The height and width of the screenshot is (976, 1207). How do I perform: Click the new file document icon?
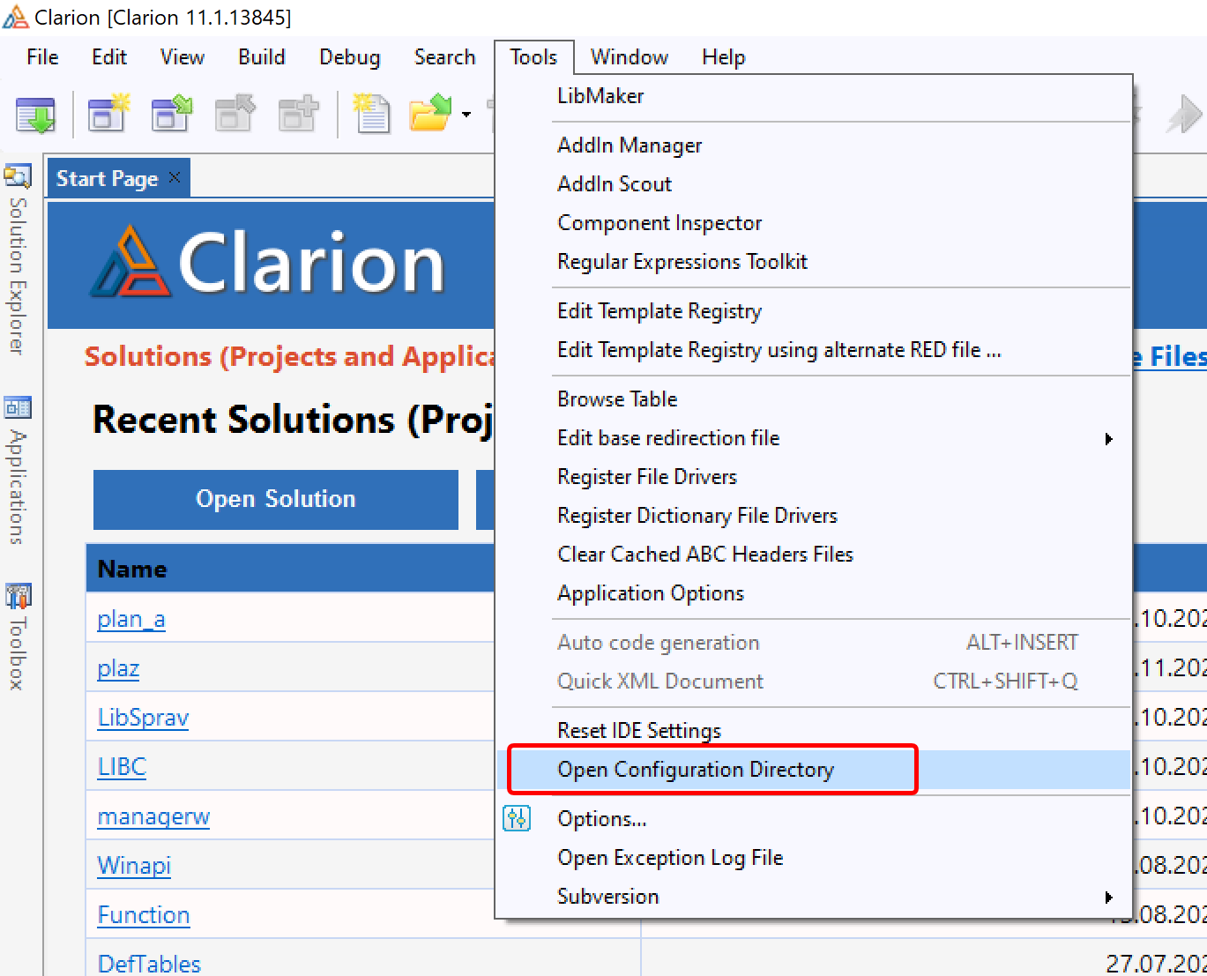[x=372, y=115]
